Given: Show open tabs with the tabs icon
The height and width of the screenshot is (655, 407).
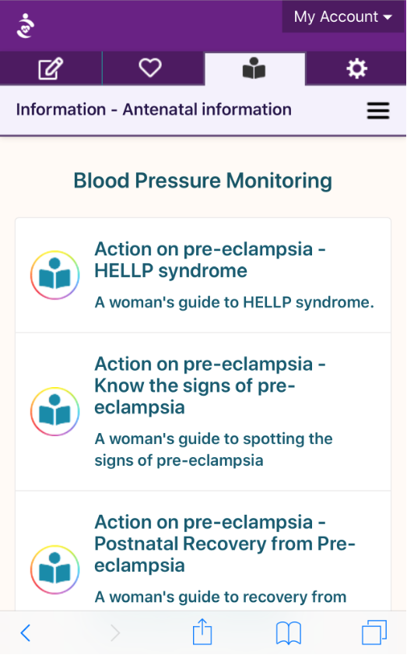Looking at the screenshot, I should [x=374, y=632].
